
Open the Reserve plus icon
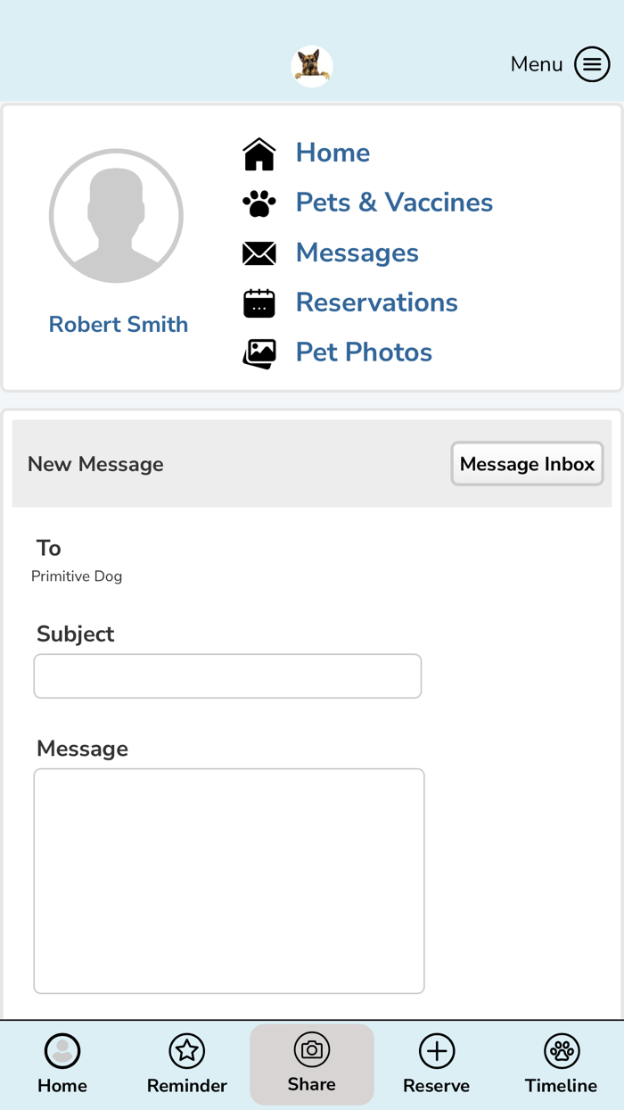click(x=436, y=1051)
